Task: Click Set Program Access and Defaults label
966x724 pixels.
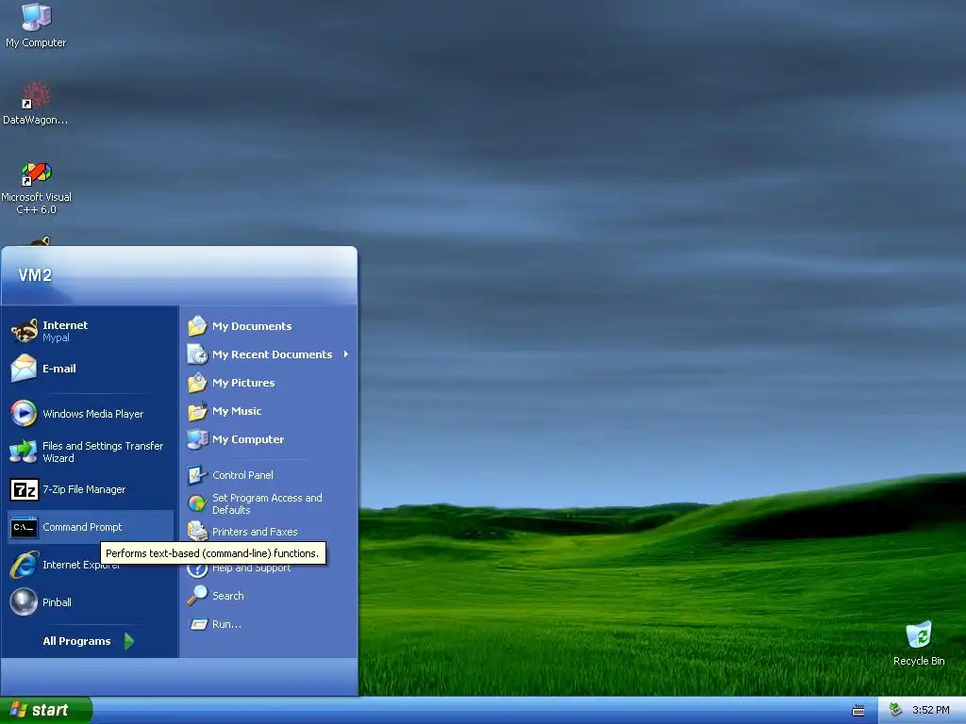Action: (x=267, y=503)
